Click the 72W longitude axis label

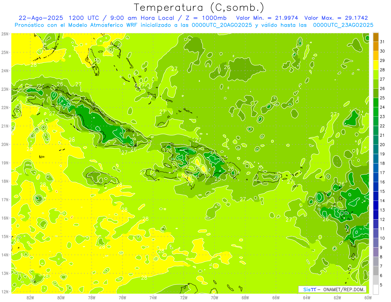pos(184,297)
